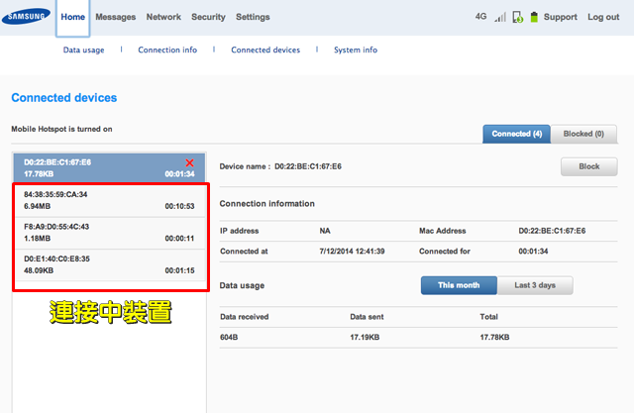Open the Connection info link

pyautogui.click(x=167, y=50)
